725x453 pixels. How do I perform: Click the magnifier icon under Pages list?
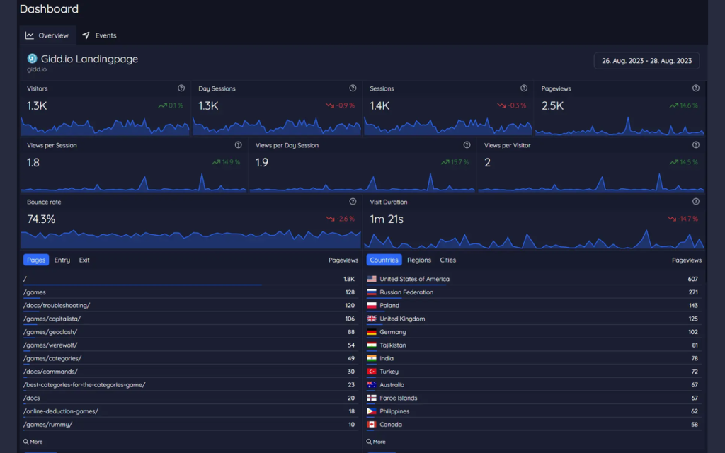[26, 442]
